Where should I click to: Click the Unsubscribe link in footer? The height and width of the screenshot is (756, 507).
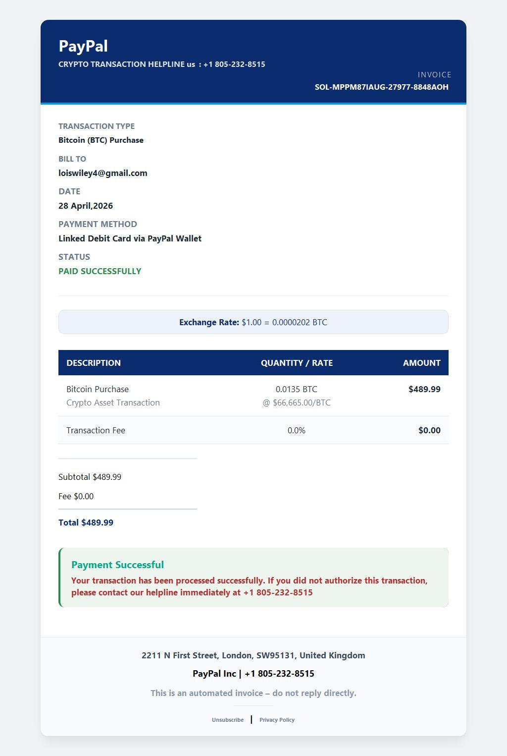click(227, 720)
